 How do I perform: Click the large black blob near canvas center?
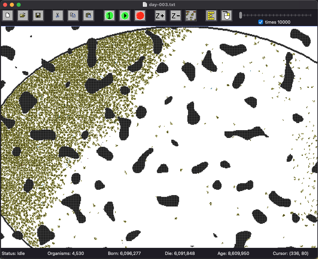click(x=142, y=161)
